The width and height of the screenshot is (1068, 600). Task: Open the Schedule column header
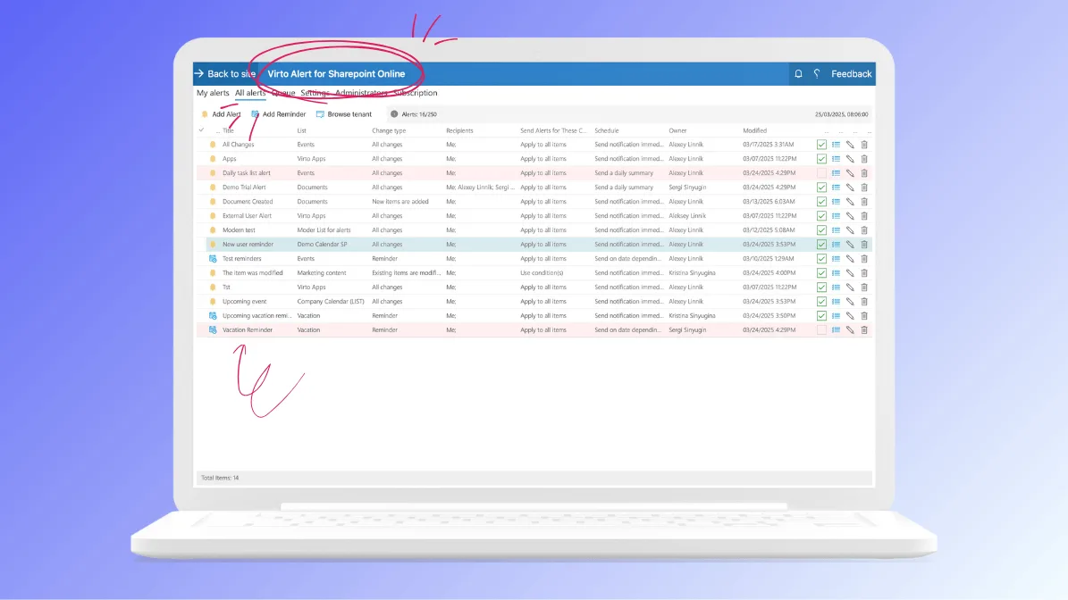[606, 129]
